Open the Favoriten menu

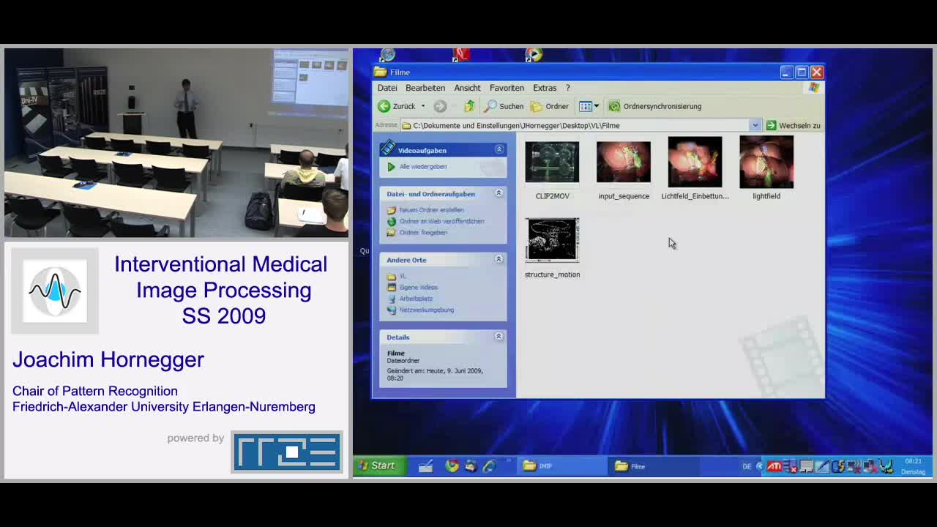[x=507, y=88]
